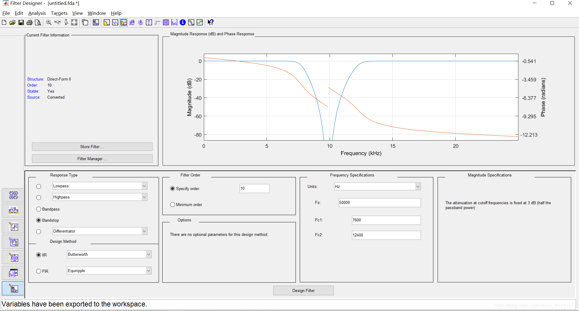
Task: Open the Analysis menu
Action: (x=37, y=13)
